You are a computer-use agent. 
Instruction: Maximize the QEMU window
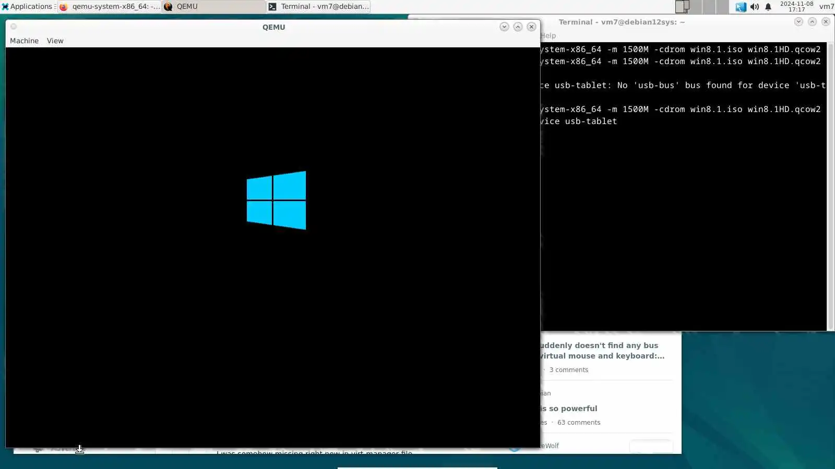pos(518,27)
